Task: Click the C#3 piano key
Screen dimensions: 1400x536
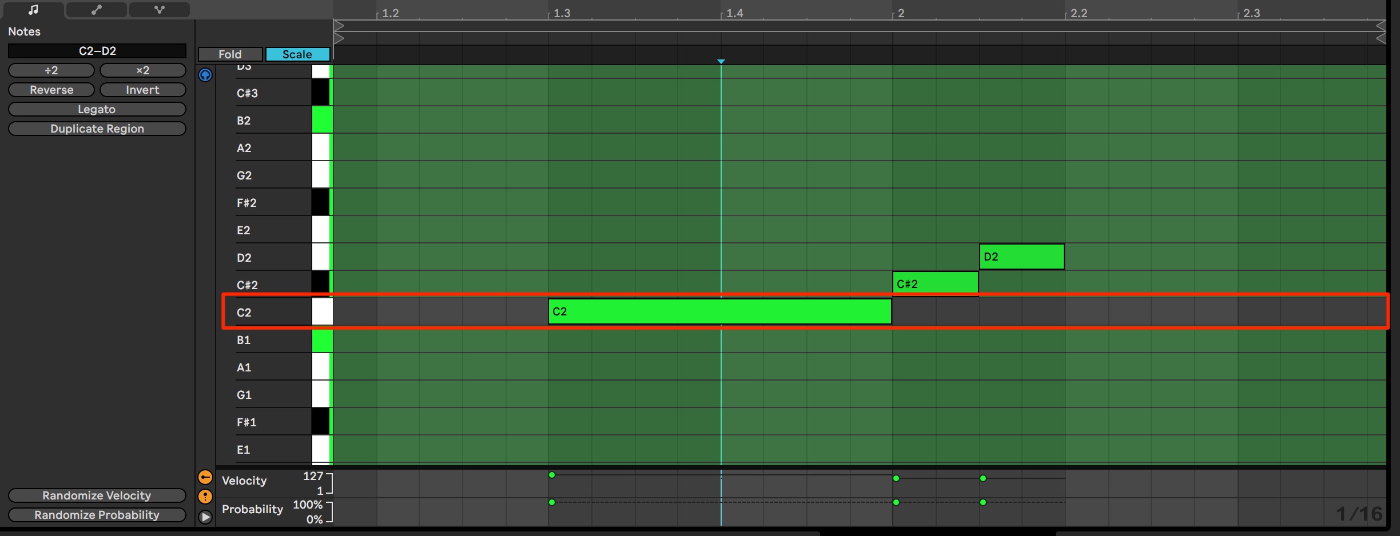Action: click(x=321, y=93)
